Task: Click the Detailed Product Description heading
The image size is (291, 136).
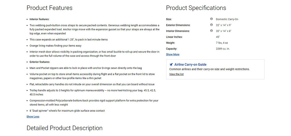Action: pos(65,128)
